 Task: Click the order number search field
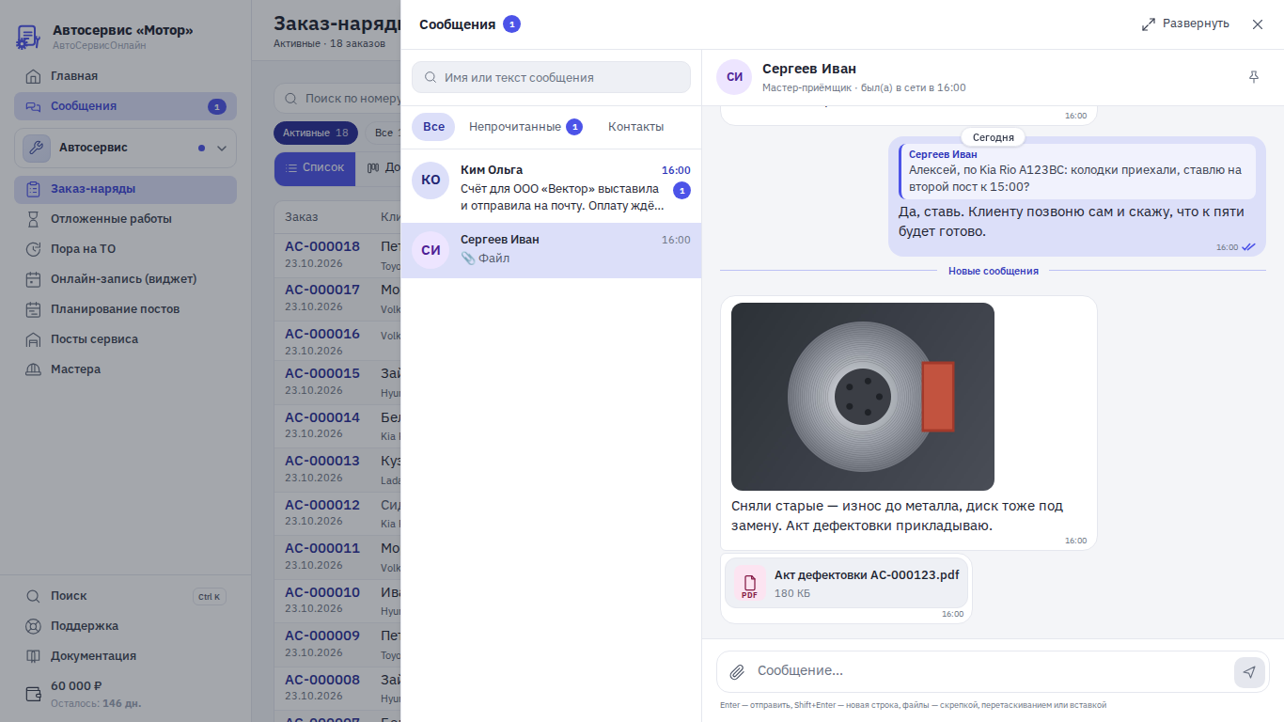point(338,98)
